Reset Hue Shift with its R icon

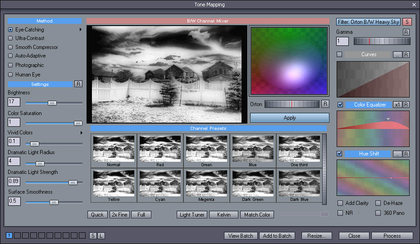click(x=406, y=154)
